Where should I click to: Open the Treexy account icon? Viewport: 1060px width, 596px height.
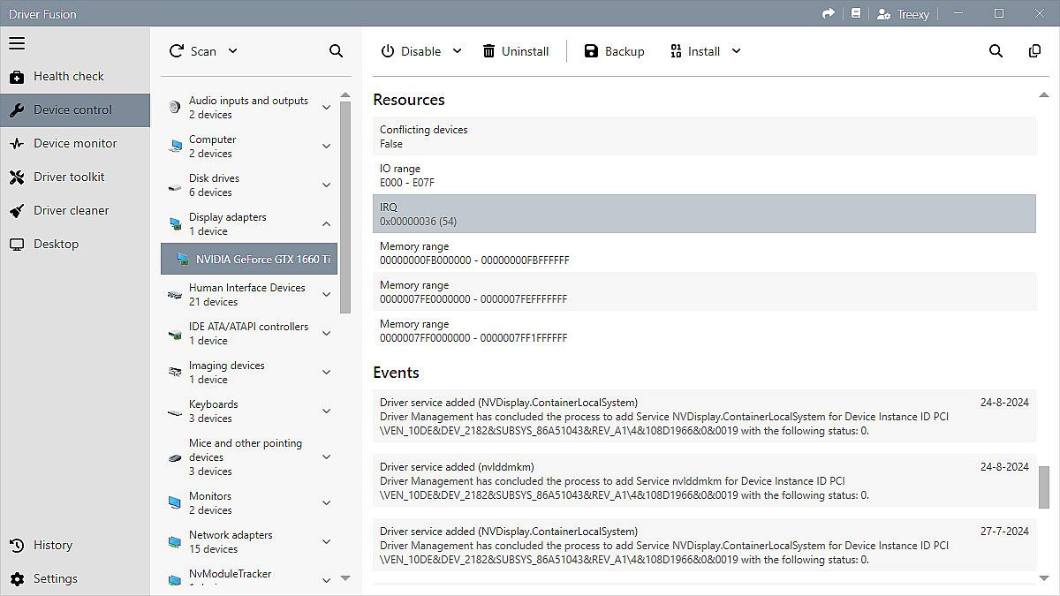[883, 14]
